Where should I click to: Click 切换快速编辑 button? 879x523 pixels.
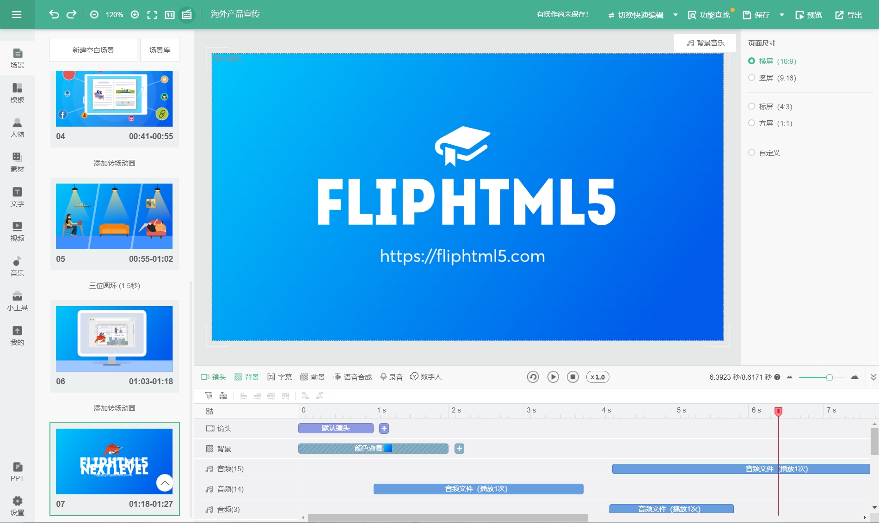(x=636, y=15)
